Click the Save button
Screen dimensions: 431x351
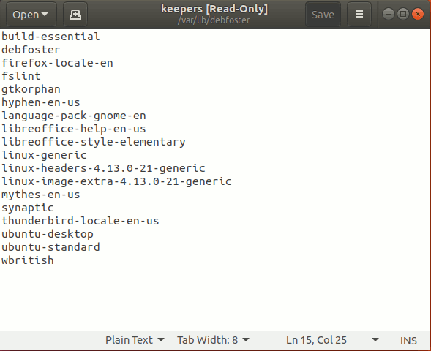click(x=323, y=15)
